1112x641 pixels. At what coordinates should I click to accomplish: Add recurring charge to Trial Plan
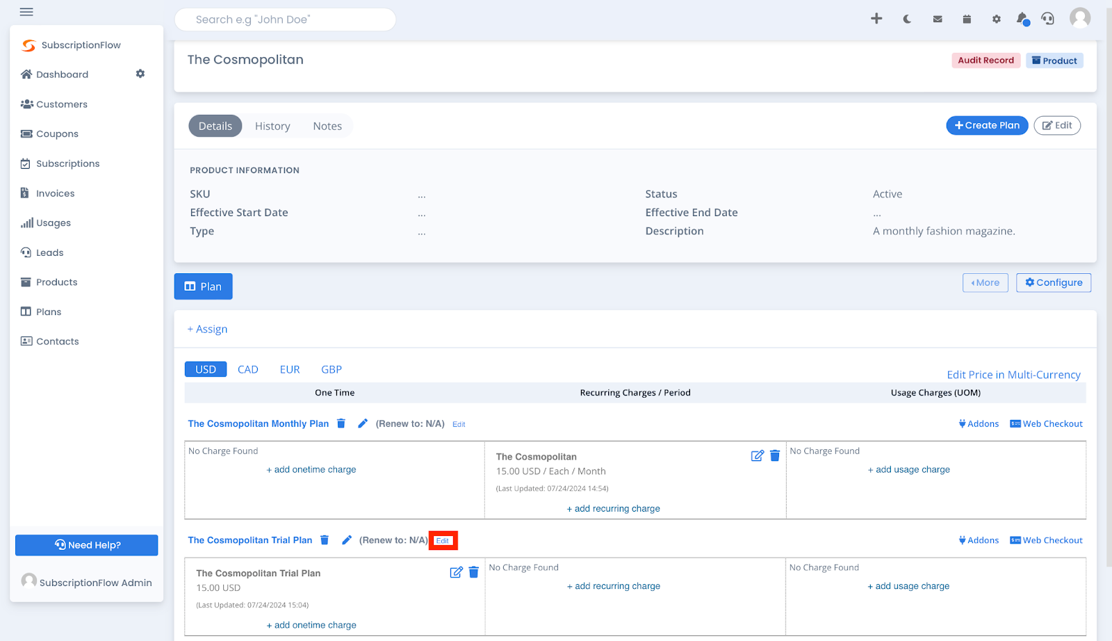point(614,586)
